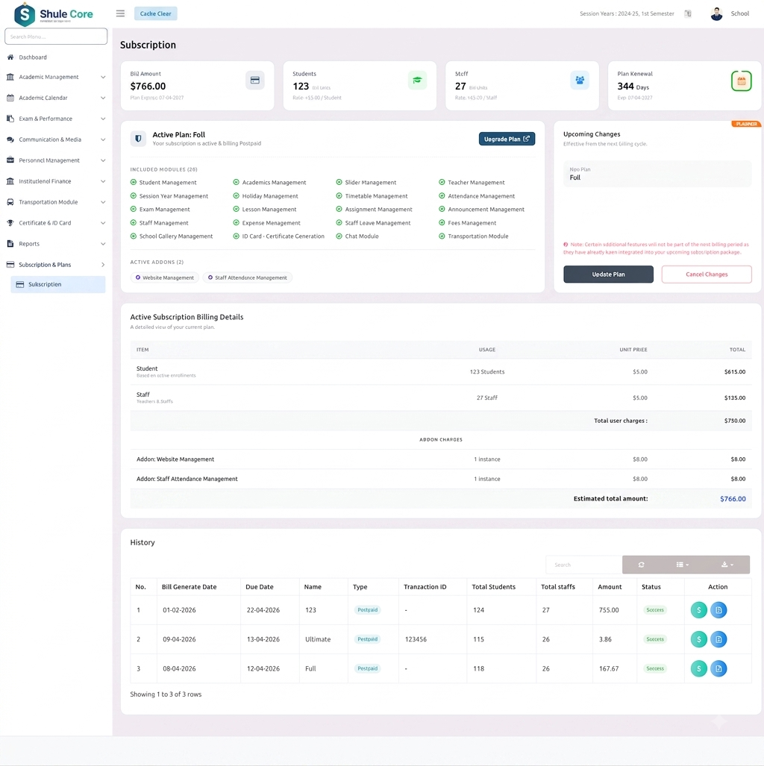The width and height of the screenshot is (764, 766).
Task: Open the Reports sidebar menu
Action: click(x=56, y=244)
